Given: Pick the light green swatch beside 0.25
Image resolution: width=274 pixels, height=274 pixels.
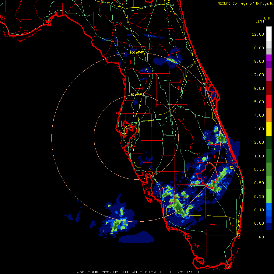Looking at the screenshot, I should (269, 196).
